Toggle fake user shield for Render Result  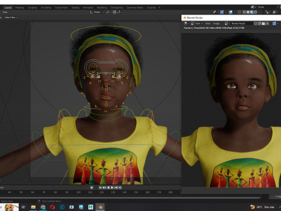tap(255, 23)
